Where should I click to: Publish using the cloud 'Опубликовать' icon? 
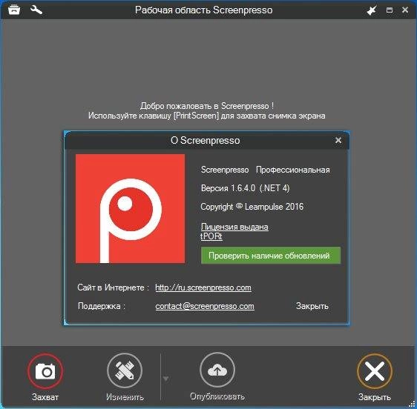click(x=217, y=370)
